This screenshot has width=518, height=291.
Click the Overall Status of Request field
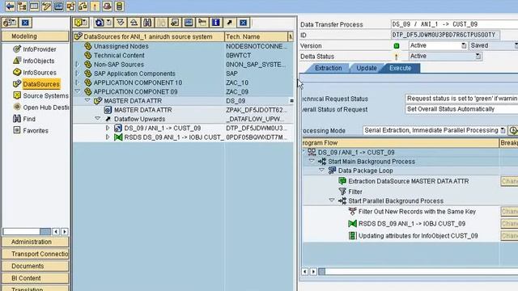pyautogui.click(x=461, y=109)
